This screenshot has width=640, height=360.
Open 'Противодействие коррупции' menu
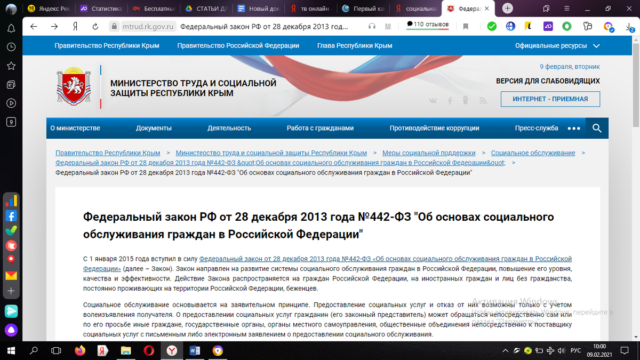click(x=434, y=128)
